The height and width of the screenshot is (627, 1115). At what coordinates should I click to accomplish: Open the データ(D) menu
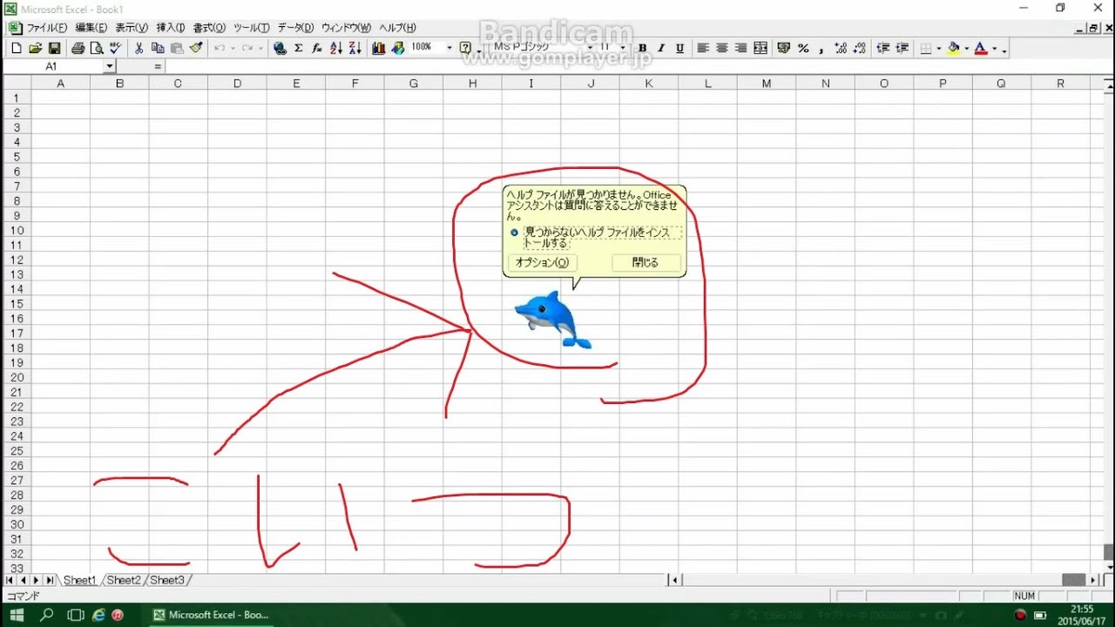(295, 28)
